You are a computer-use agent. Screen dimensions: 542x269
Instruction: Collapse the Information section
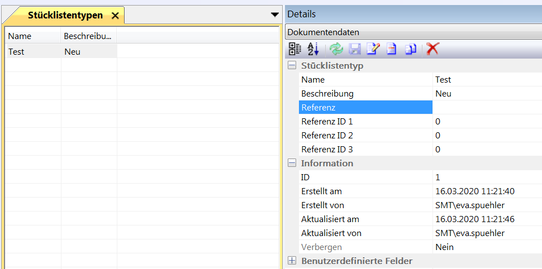click(x=292, y=164)
